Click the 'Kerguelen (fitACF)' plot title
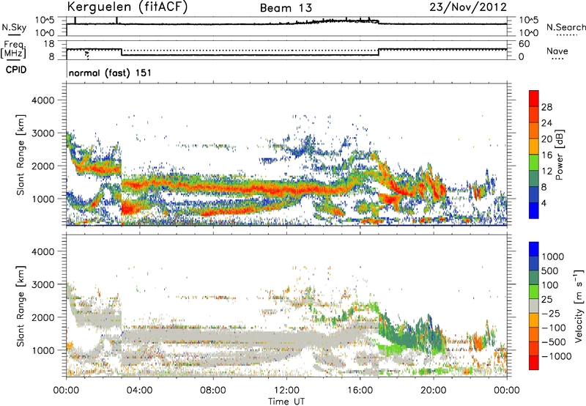This screenshot has width=586, height=406. [127, 7]
